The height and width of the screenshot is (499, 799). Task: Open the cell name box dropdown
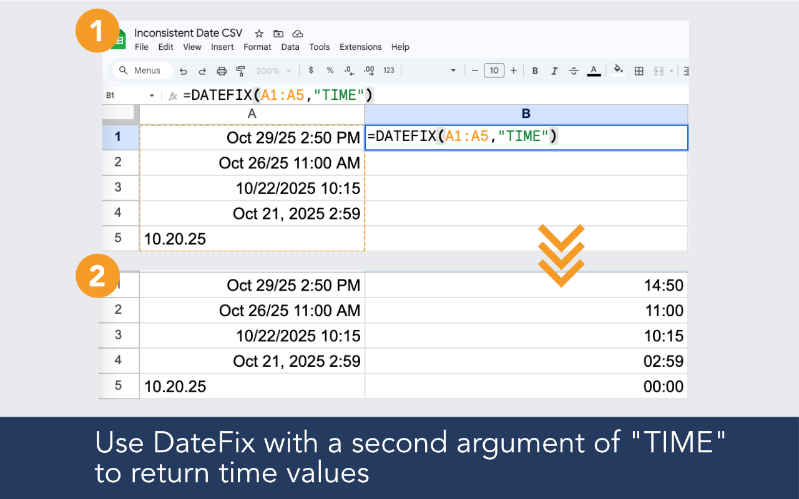[x=152, y=95]
